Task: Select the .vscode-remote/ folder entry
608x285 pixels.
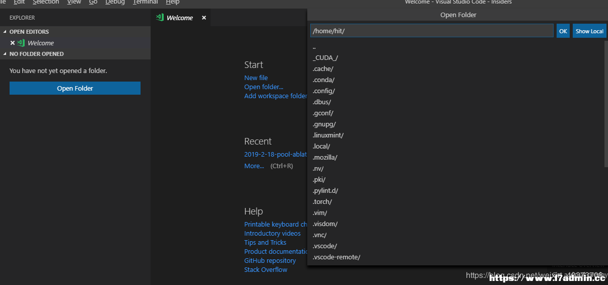Action: [x=456, y=257]
